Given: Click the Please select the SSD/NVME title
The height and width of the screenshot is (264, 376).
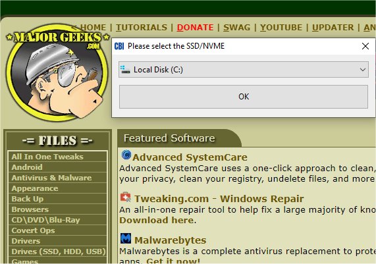Looking at the screenshot, I should pos(176,46).
